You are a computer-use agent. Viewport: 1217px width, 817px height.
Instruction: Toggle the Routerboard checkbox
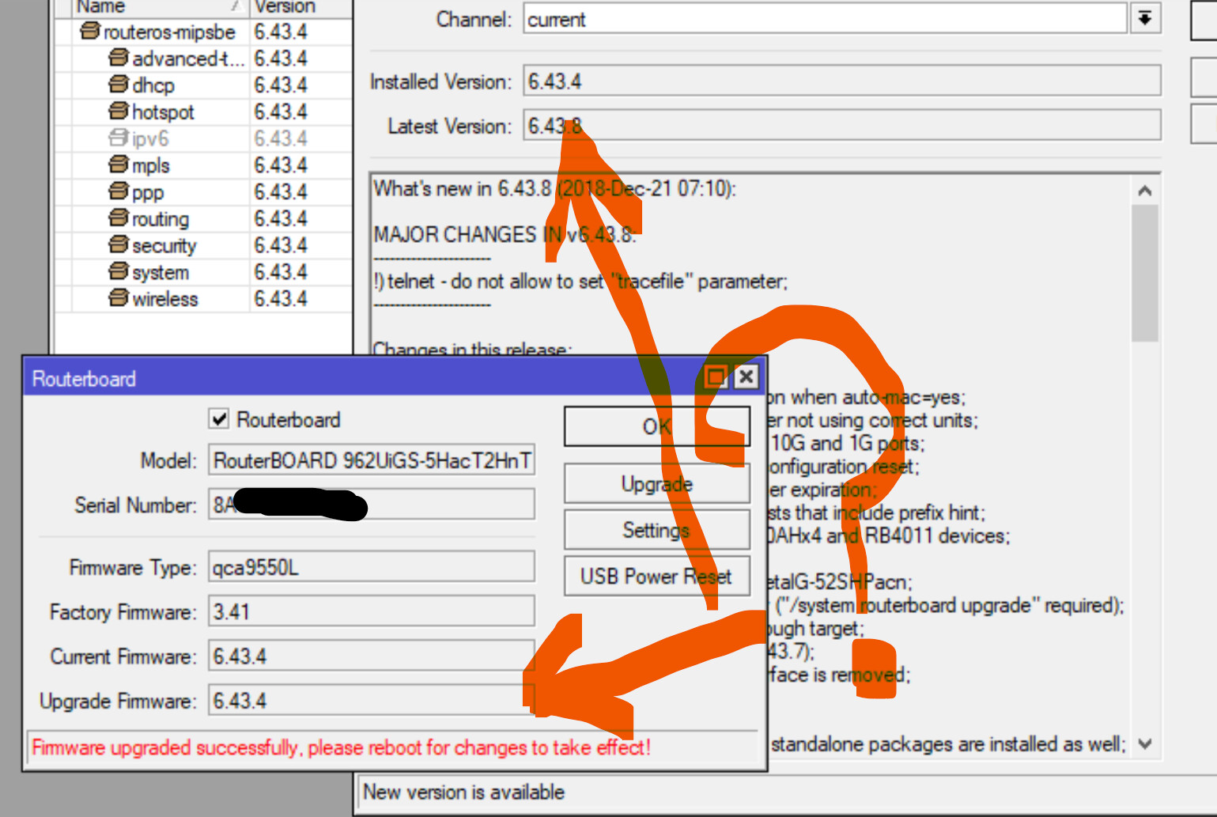(x=219, y=419)
